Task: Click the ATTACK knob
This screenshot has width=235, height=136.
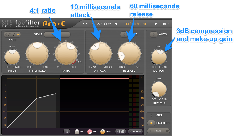Action: (100, 54)
